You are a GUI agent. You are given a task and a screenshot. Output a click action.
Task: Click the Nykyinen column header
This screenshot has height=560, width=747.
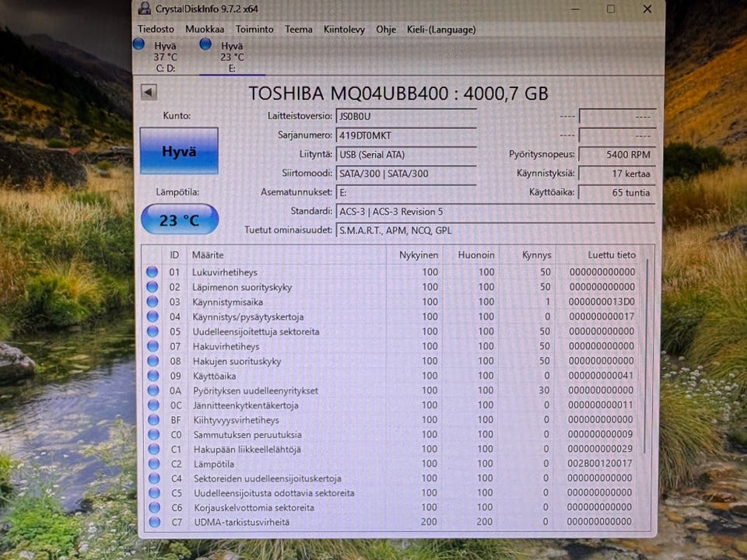[415, 255]
